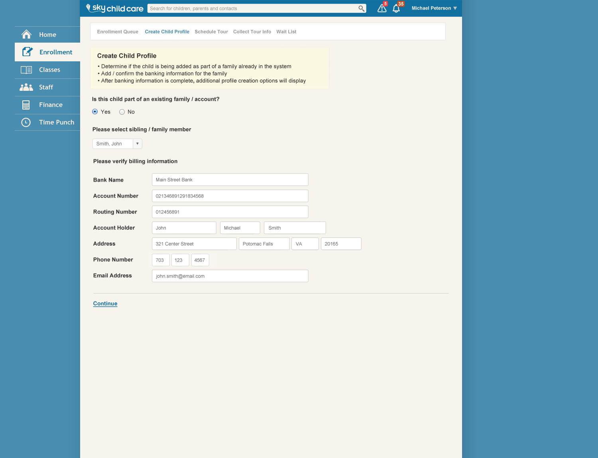Choose the No radio button

(x=122, y=112)
